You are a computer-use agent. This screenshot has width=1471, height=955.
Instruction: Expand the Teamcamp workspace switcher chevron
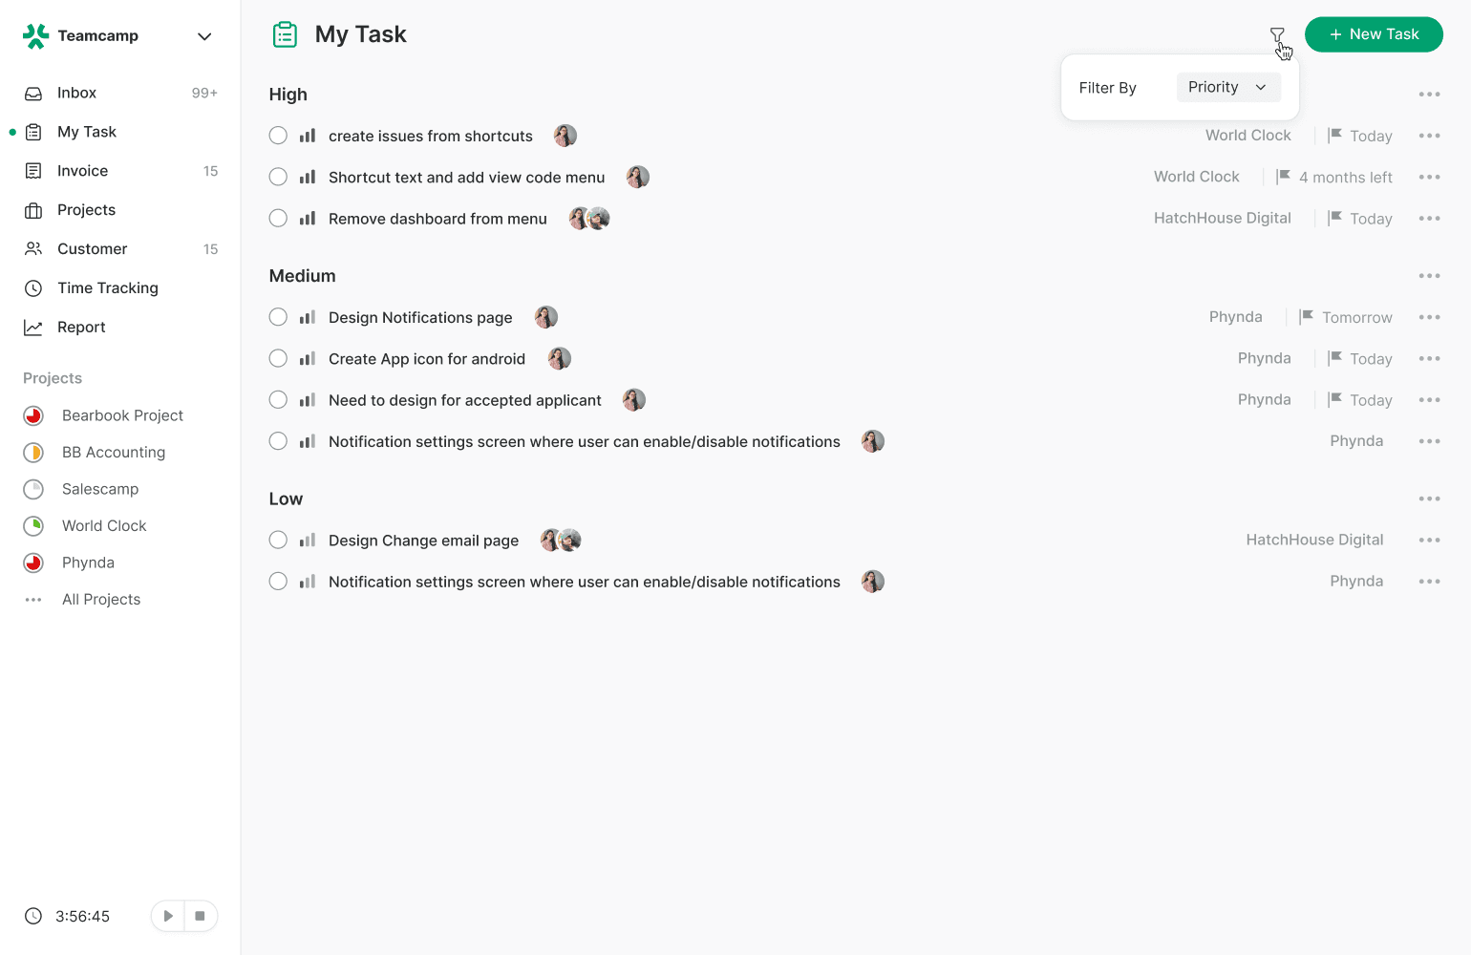click(x=204, y=36)
